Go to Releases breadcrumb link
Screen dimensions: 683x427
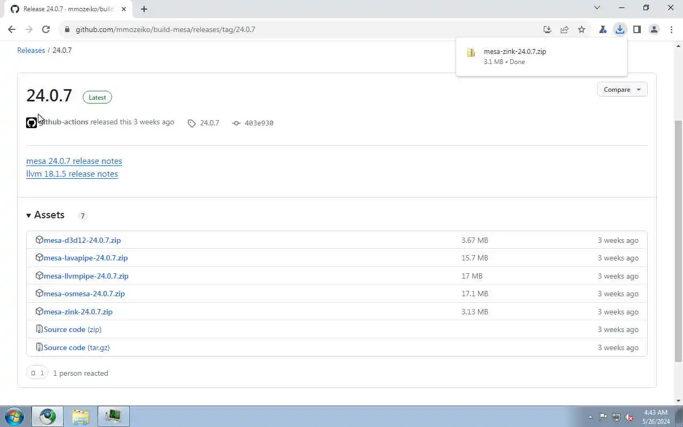[x=31, y=50]
